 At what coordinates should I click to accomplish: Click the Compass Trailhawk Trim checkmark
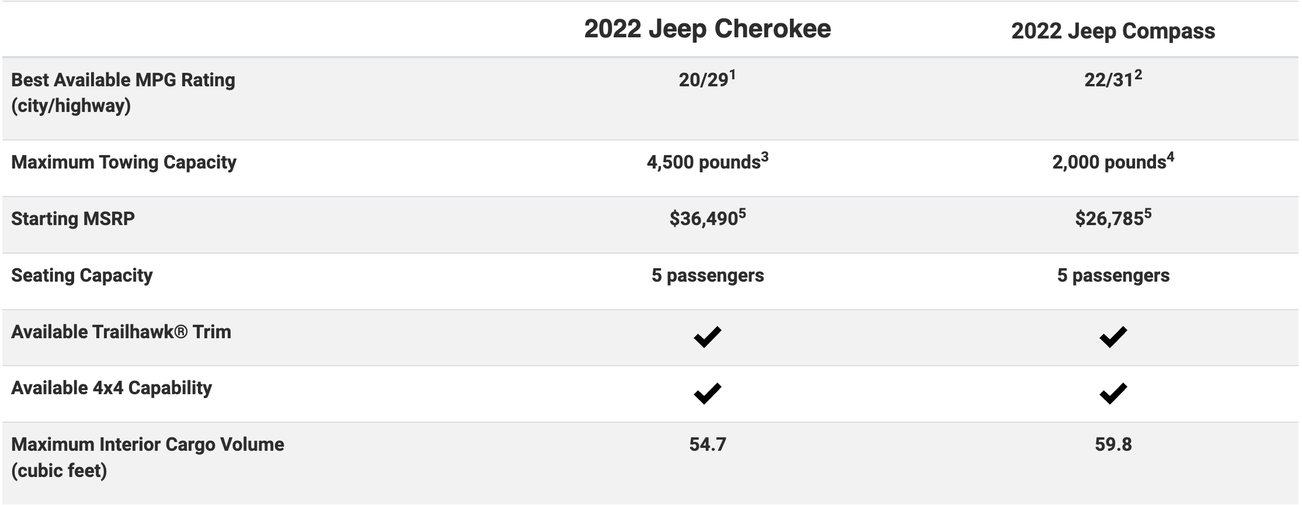[1113, 337]
